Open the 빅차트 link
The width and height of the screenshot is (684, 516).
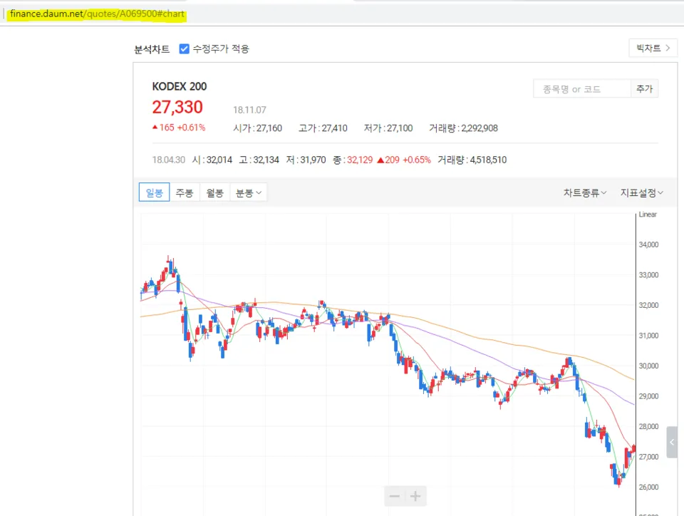click(x=653, y=48)
